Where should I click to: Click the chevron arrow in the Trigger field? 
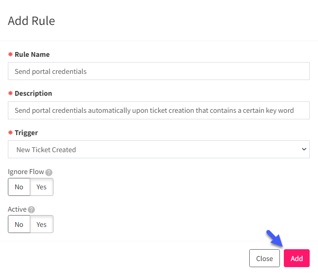coord(304,150)
